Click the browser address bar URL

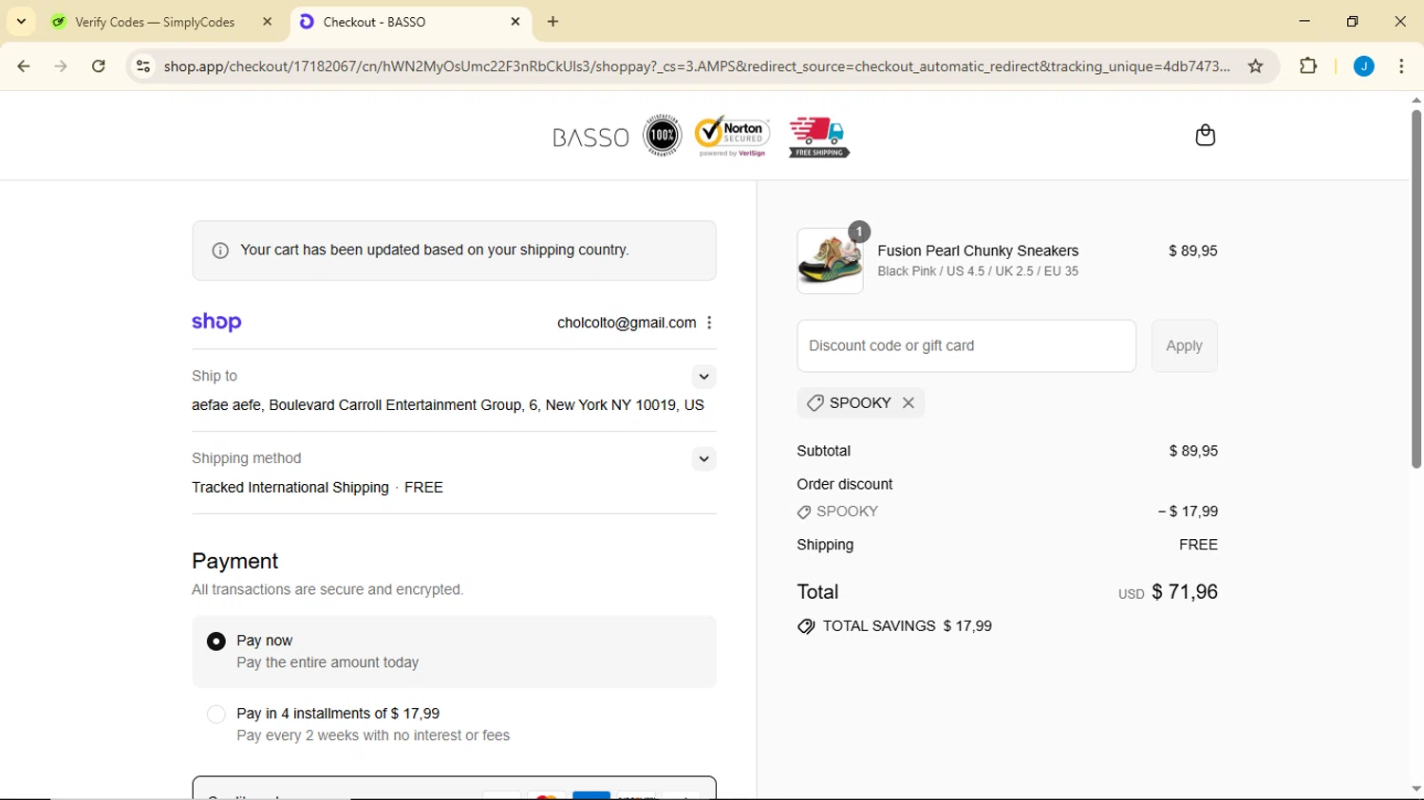[697, 66]
